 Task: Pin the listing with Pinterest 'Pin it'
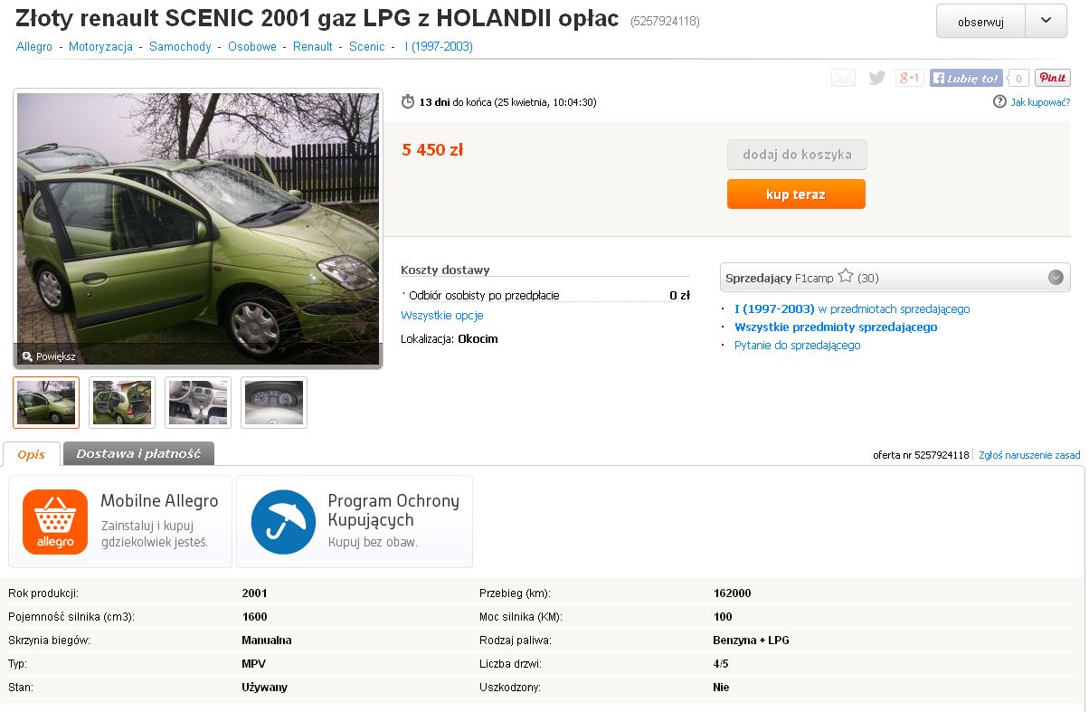click(x=1053, y=79)
